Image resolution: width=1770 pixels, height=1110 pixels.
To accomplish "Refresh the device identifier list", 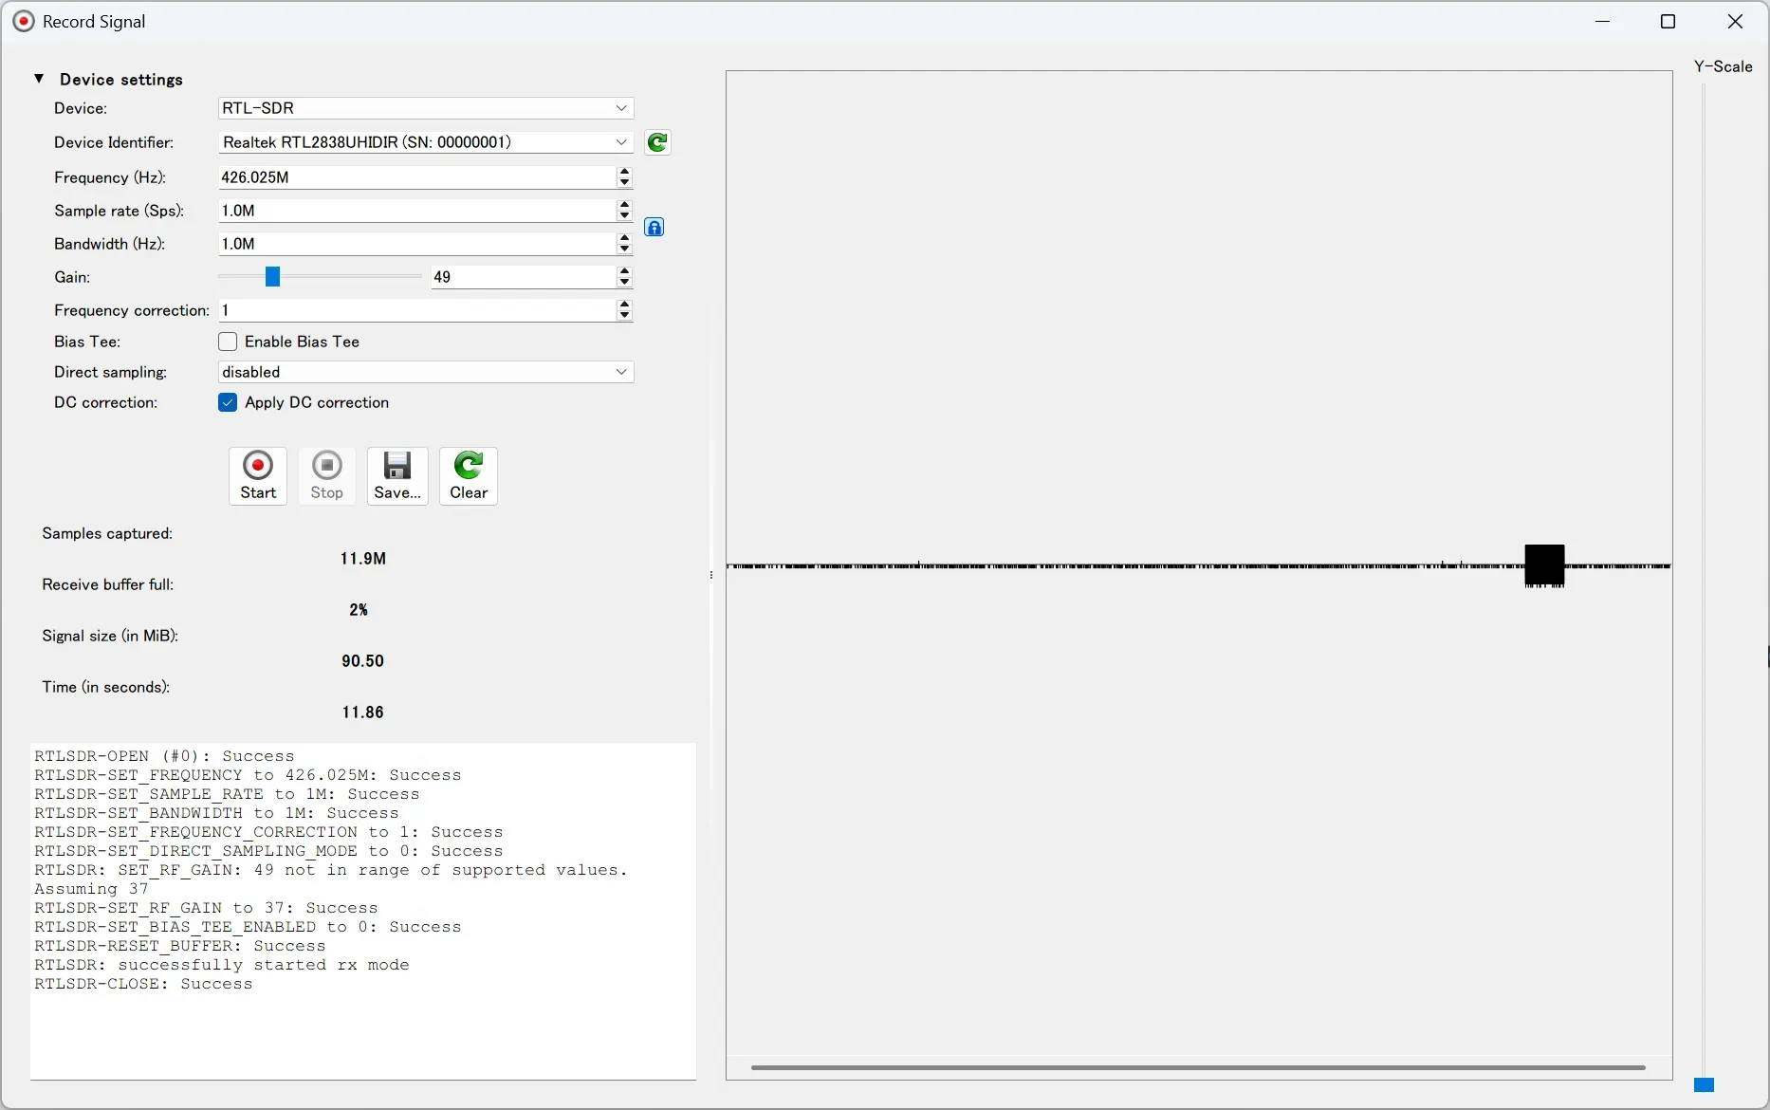I will pyautogui.click(x=657, y=142).
